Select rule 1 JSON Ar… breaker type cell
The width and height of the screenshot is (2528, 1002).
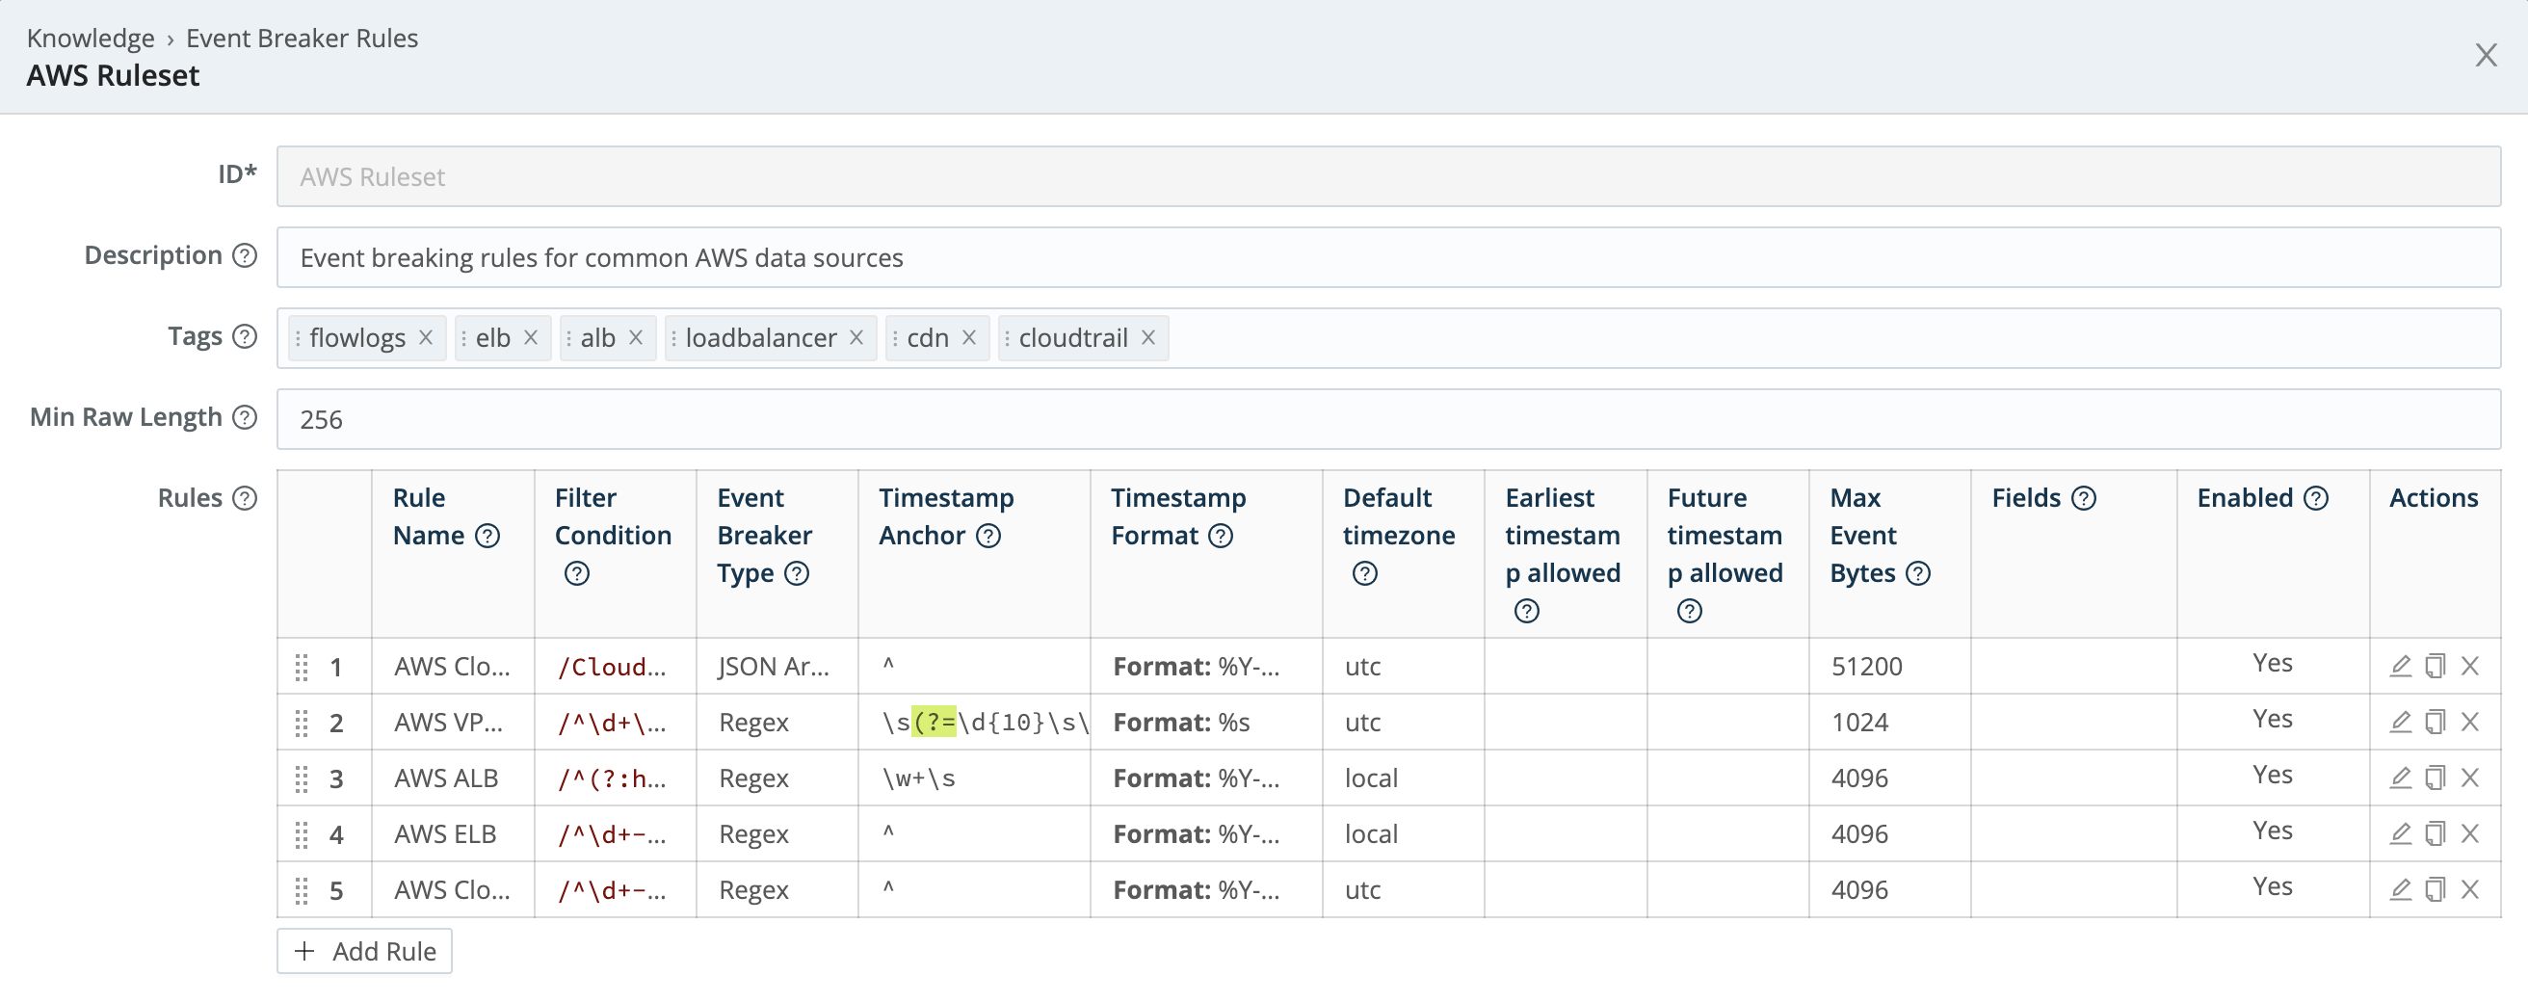(777, 667)
